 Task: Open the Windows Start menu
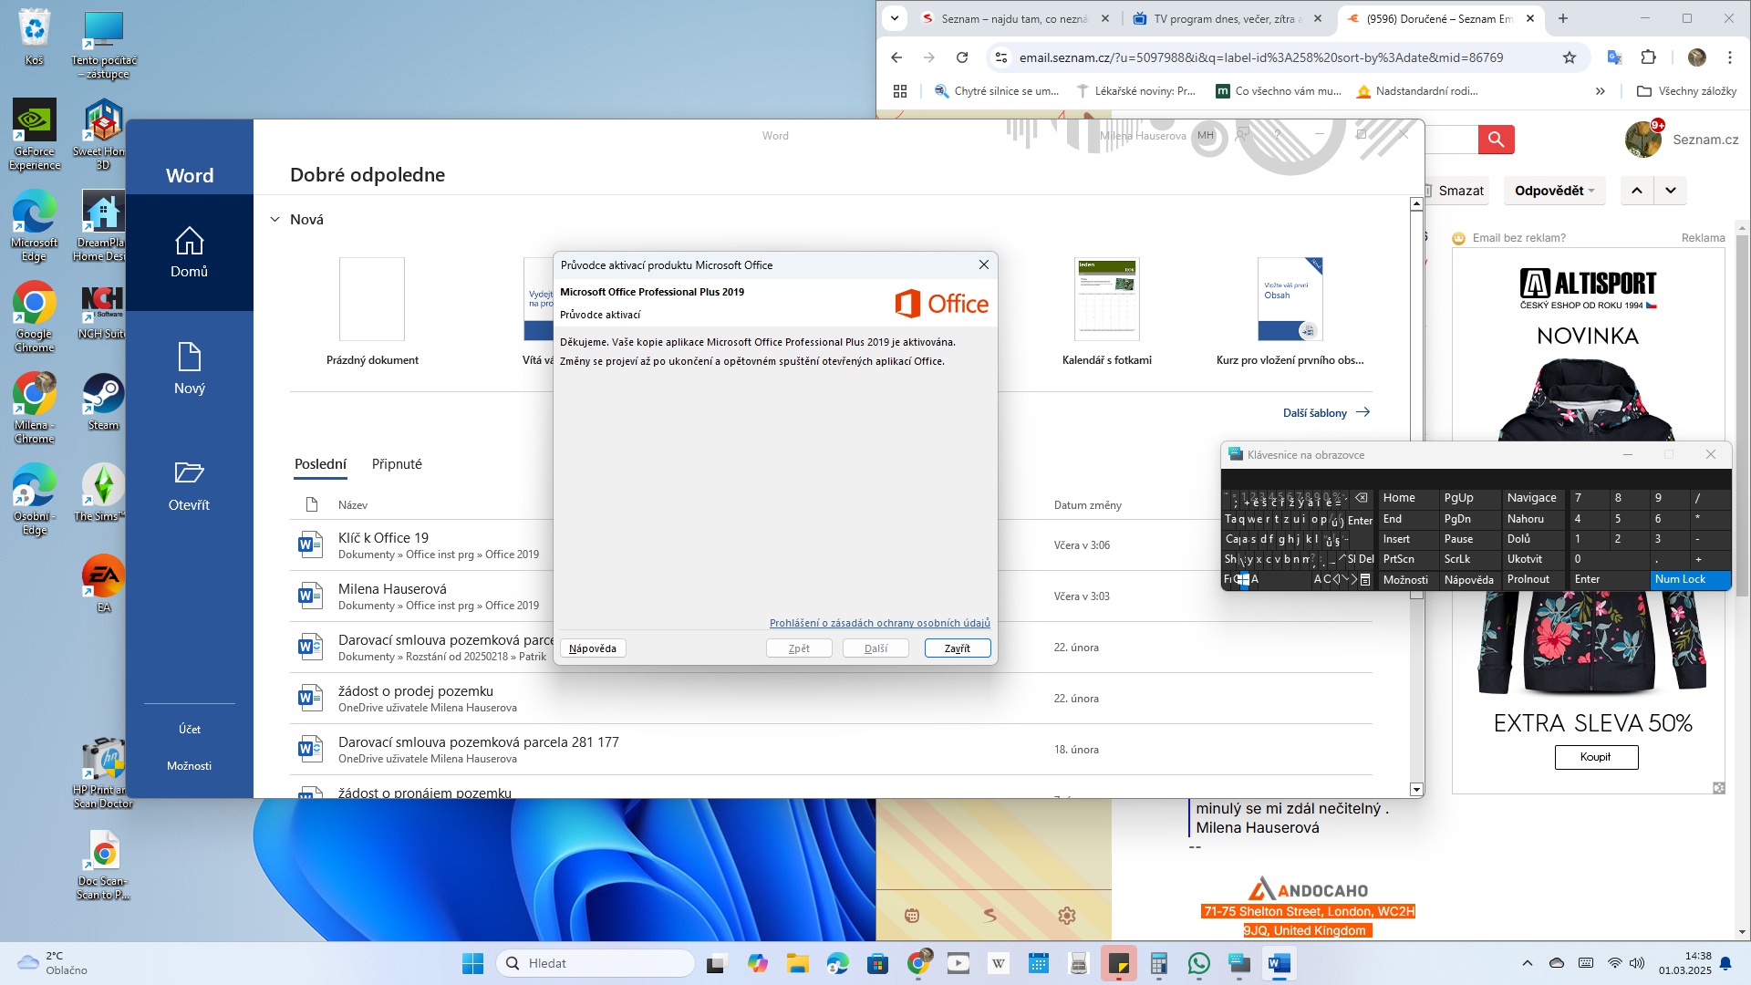tap(472, 963)
